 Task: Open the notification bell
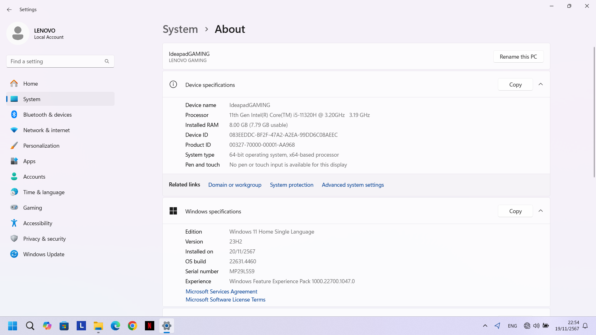(x=585, y=326)
